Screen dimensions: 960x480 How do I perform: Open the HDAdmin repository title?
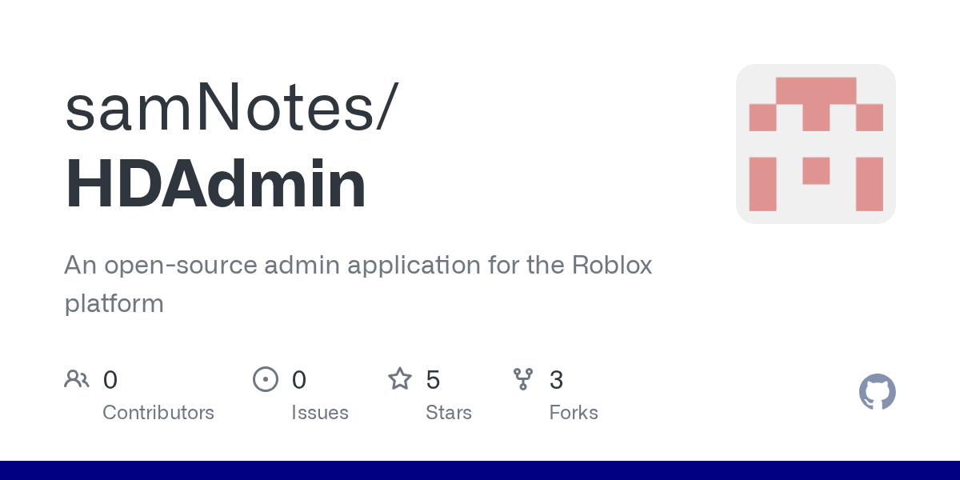[x=215, y=185]
